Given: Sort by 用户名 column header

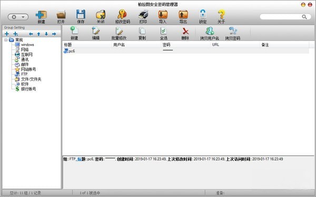Looking at the screenshot, I should click(119, 45).
